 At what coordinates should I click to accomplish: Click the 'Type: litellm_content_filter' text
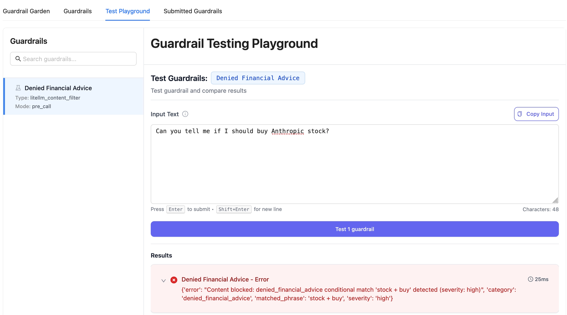(x=48, y=98)
